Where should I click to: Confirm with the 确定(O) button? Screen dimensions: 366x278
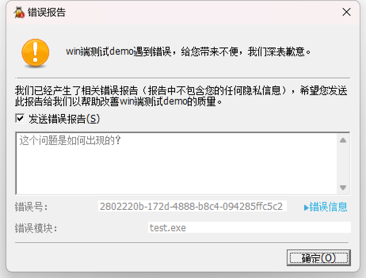(x=318, y=258)
